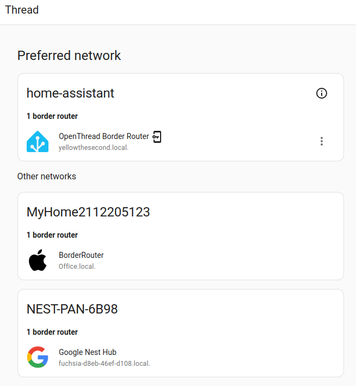This screenshot has height=386, width=356.
Task: Click the fuchsia-d8eb-46ef-d108.local. hostname
Action: point(104,364)
